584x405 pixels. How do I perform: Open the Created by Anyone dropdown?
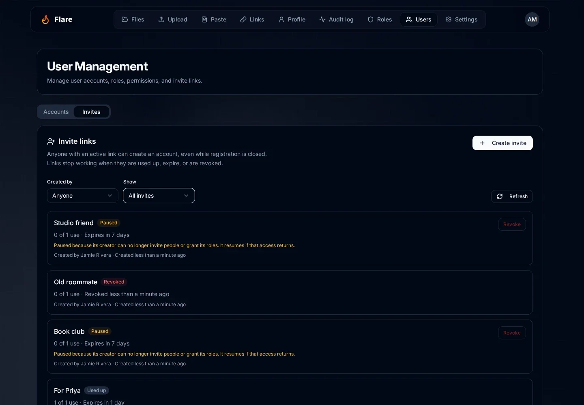coord(83,196)
